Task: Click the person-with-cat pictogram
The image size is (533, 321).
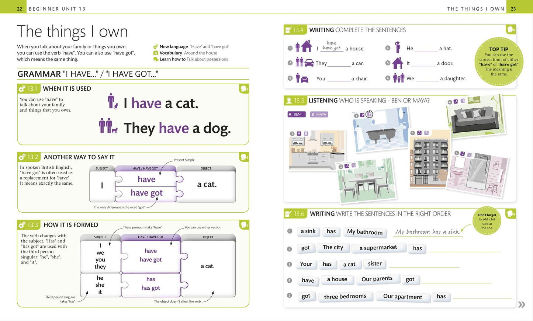Action: [113, 101]
